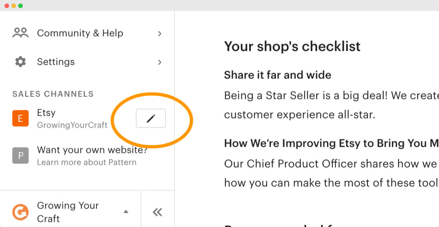
Task: Open Settings via the gear icon
Action: (x=20, y=62)
